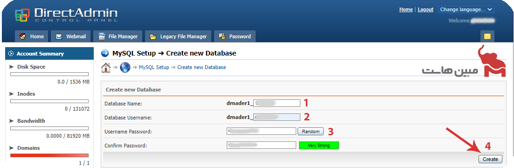Image resolution: width=514 pixels, height=168 pixels.
Task: Click the house breadcrumb icon
Action: tap(105, 67)
